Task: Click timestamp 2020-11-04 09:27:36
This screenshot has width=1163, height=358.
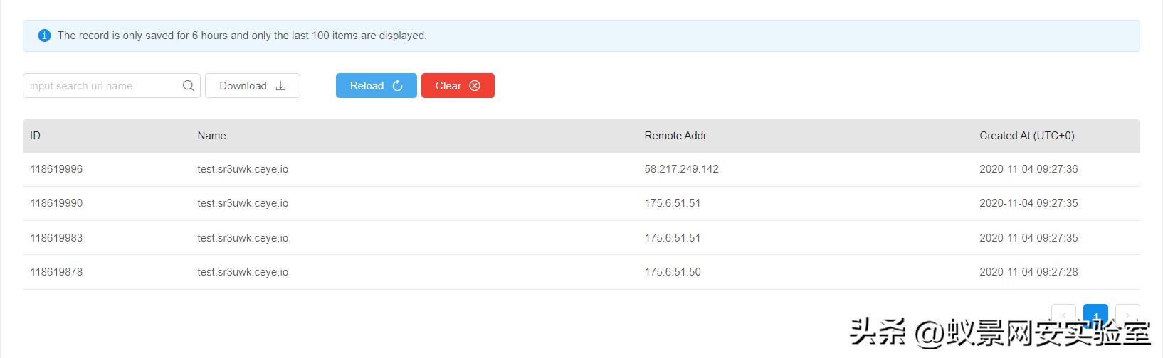Action: coord(1028,169)
